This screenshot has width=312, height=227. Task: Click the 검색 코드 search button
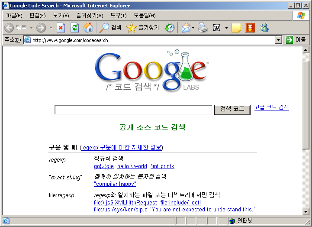(232, 110)
